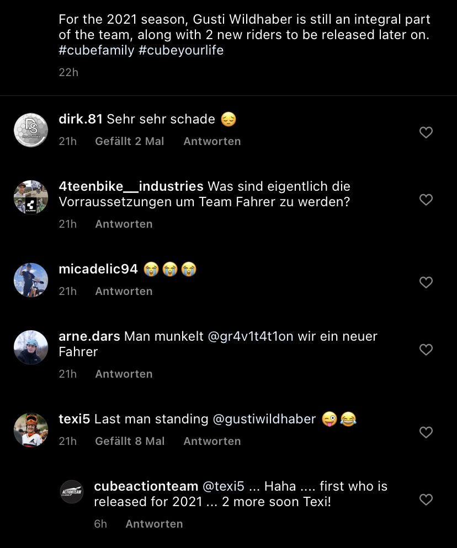Heart arne.dars' comment about new rider
Image resolution: width=457 pixels, height=548 pixels.
(426, 350)
